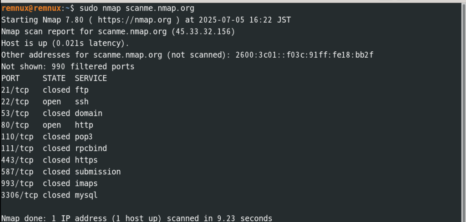
Task: Click the 3306/tcp closed mysql line
Action: click(49, 195)
